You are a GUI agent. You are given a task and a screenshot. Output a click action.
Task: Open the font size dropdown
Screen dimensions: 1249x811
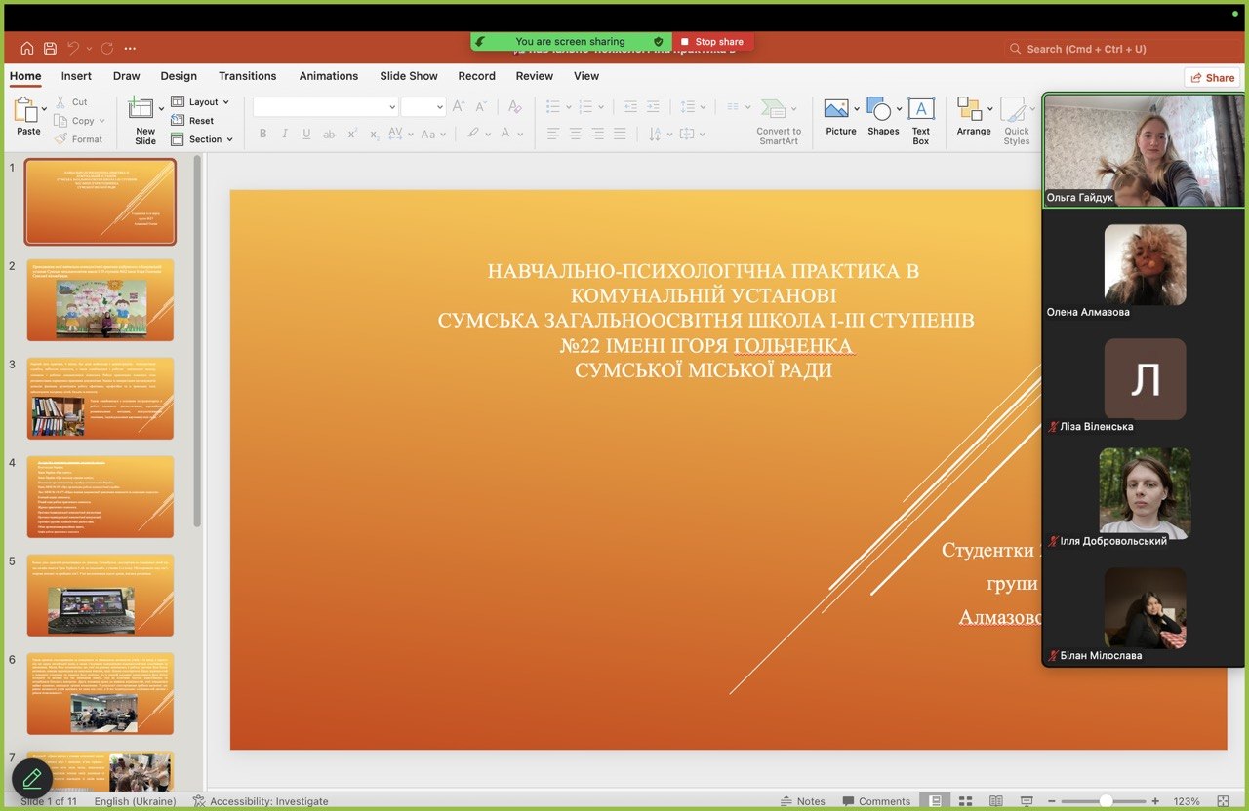pyautogui.click(x=439, y=107)
